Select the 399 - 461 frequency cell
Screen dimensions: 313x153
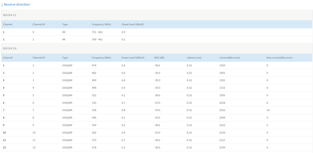(97, 40)
